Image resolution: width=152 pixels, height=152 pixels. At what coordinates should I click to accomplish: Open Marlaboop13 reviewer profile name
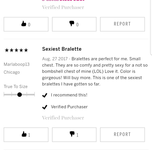(x=17, y=64)
